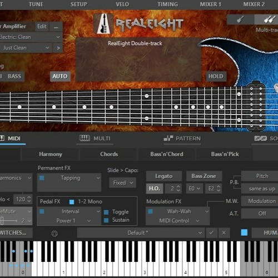The width and height of the screenshot is (278, 278).
Task: Click the MULTI keyboard icon
Action: coord(85,138)
